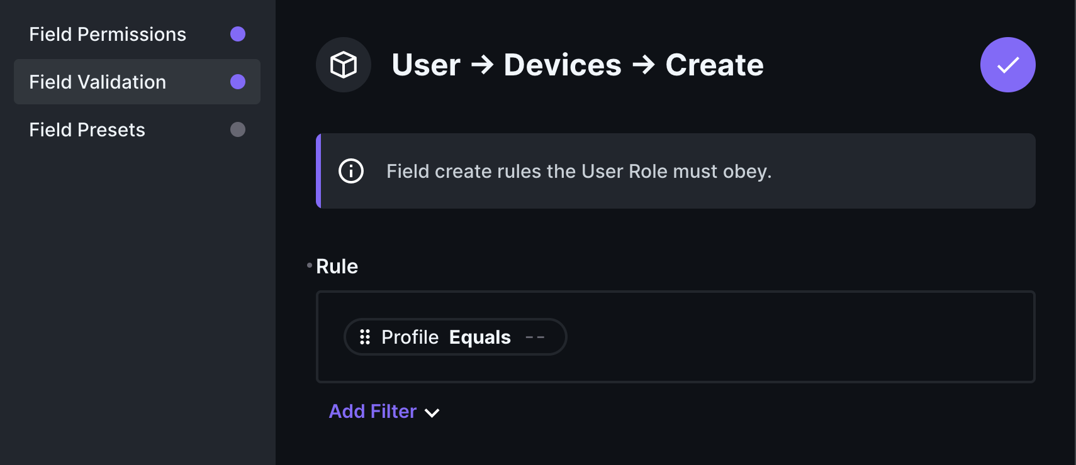Open the Field Permissions tab
The width and height of the screenshot is (1076, 465).
(x=108, y=34)
